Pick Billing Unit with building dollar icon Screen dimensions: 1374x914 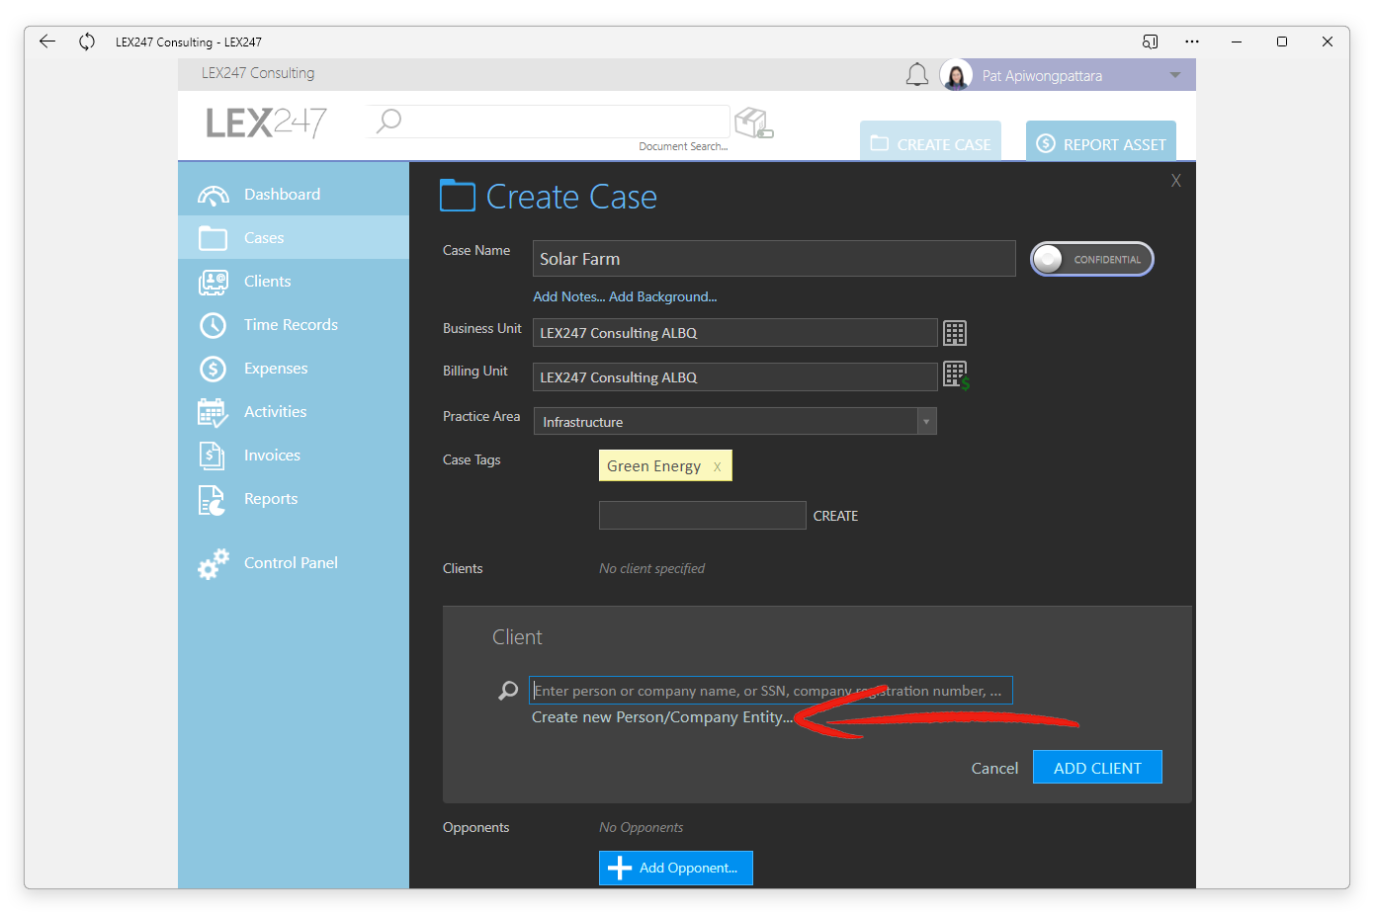pyautogui.click(x=956, y=375)
